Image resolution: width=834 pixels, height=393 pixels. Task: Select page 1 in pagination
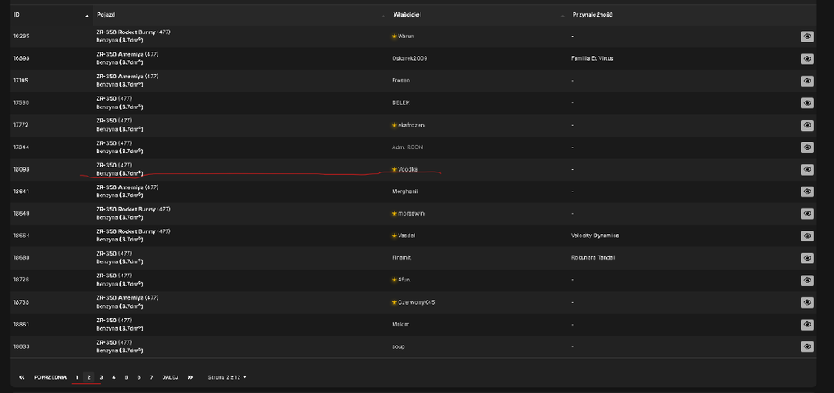pyautogui.click(x=77, y=377)
